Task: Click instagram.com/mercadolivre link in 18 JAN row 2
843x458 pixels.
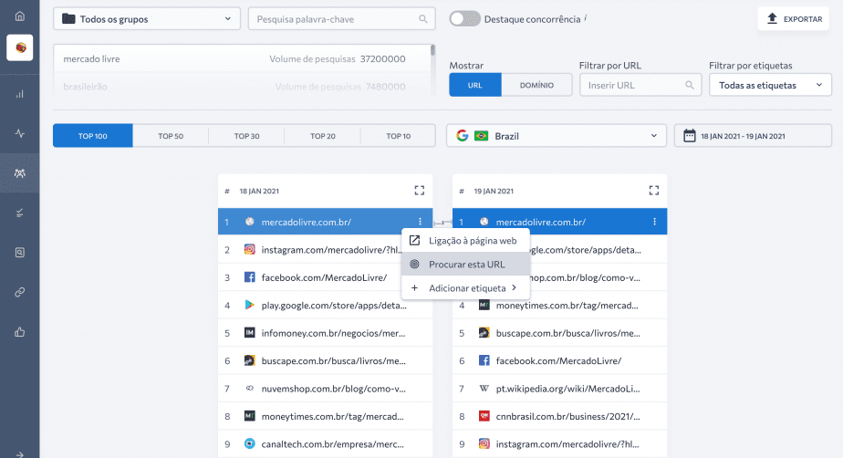Action: [x=331, y=250]
